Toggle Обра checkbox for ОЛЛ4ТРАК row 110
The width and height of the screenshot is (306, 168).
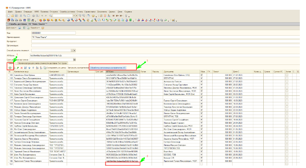tap(202, 78)
